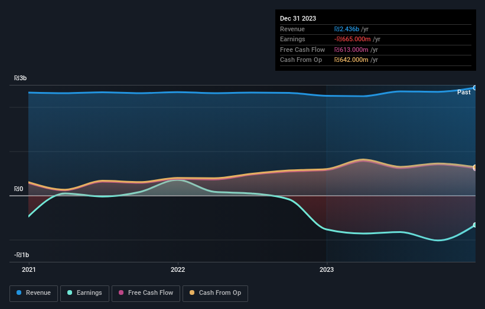Click the tooltip 'Revenue' row label
The width and height of the screenshot is (485, 309).
(x=292, y=29)
